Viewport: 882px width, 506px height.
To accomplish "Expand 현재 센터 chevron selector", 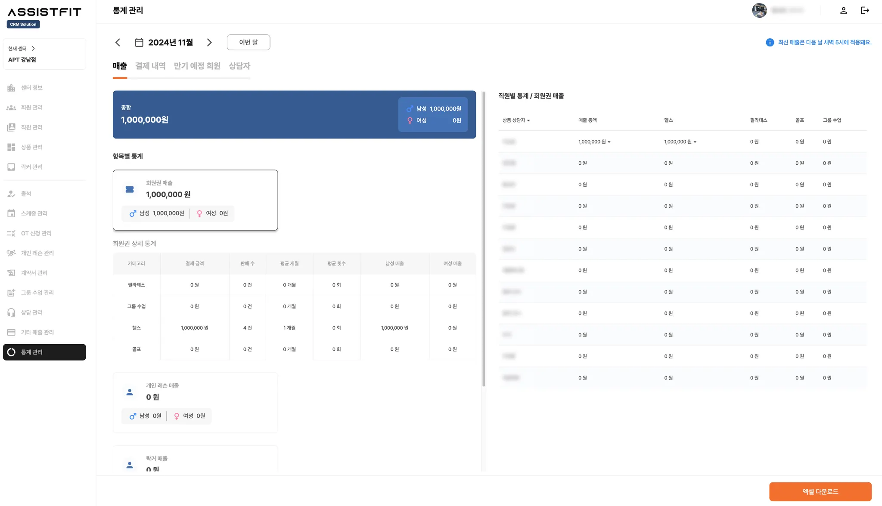I will click(33, 49).
